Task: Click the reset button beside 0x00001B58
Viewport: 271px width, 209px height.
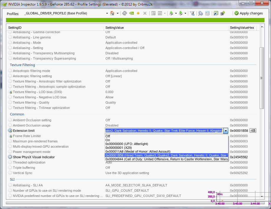Action: click(x=253, y=131)
